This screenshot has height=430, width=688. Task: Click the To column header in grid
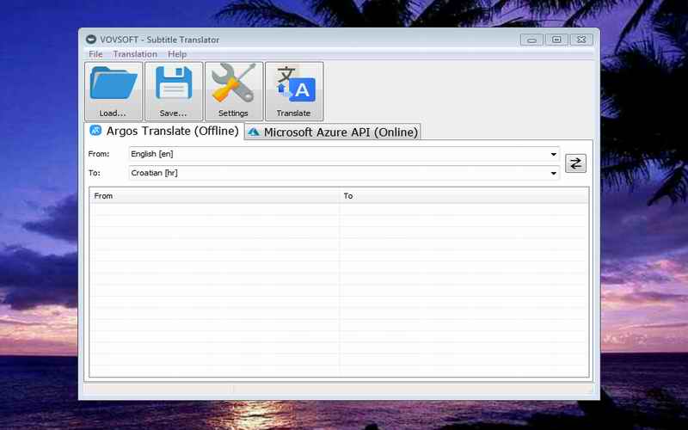[464, 196]
